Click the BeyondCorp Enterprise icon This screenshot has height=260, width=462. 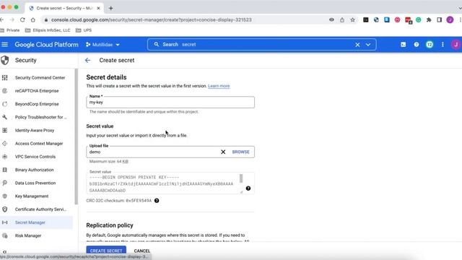click(5, 104)
